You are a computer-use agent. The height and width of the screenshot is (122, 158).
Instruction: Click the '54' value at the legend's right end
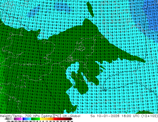click(x=72, y=121)
